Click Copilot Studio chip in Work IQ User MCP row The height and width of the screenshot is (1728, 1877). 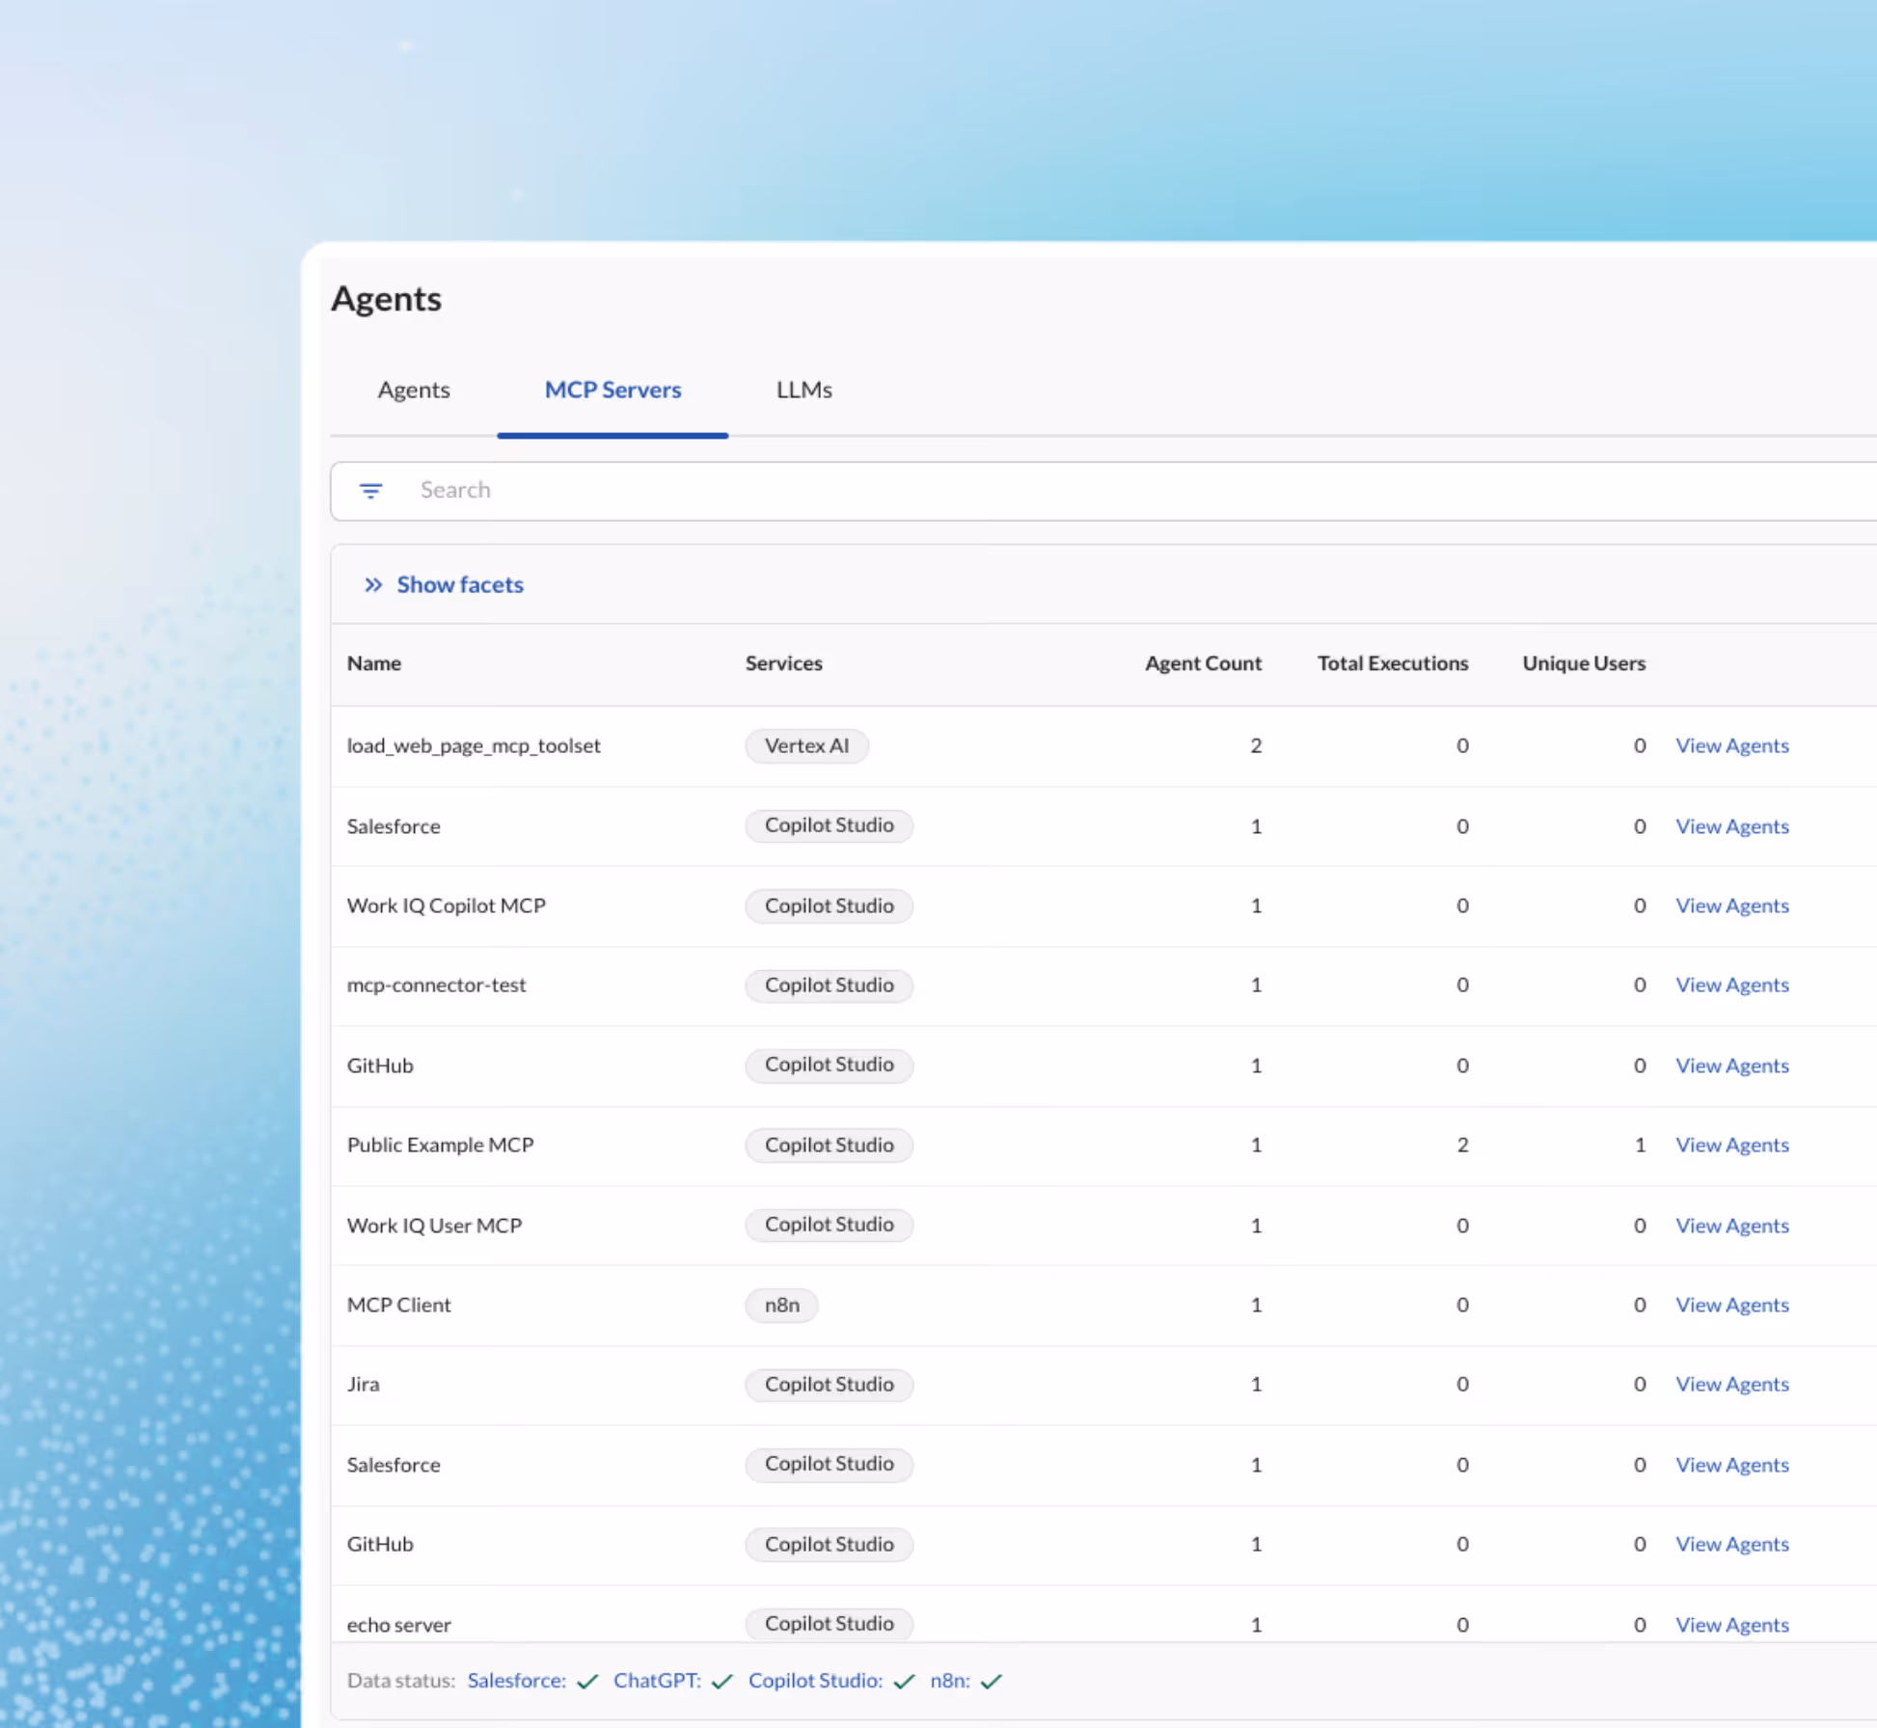[x=829, y=1225]
